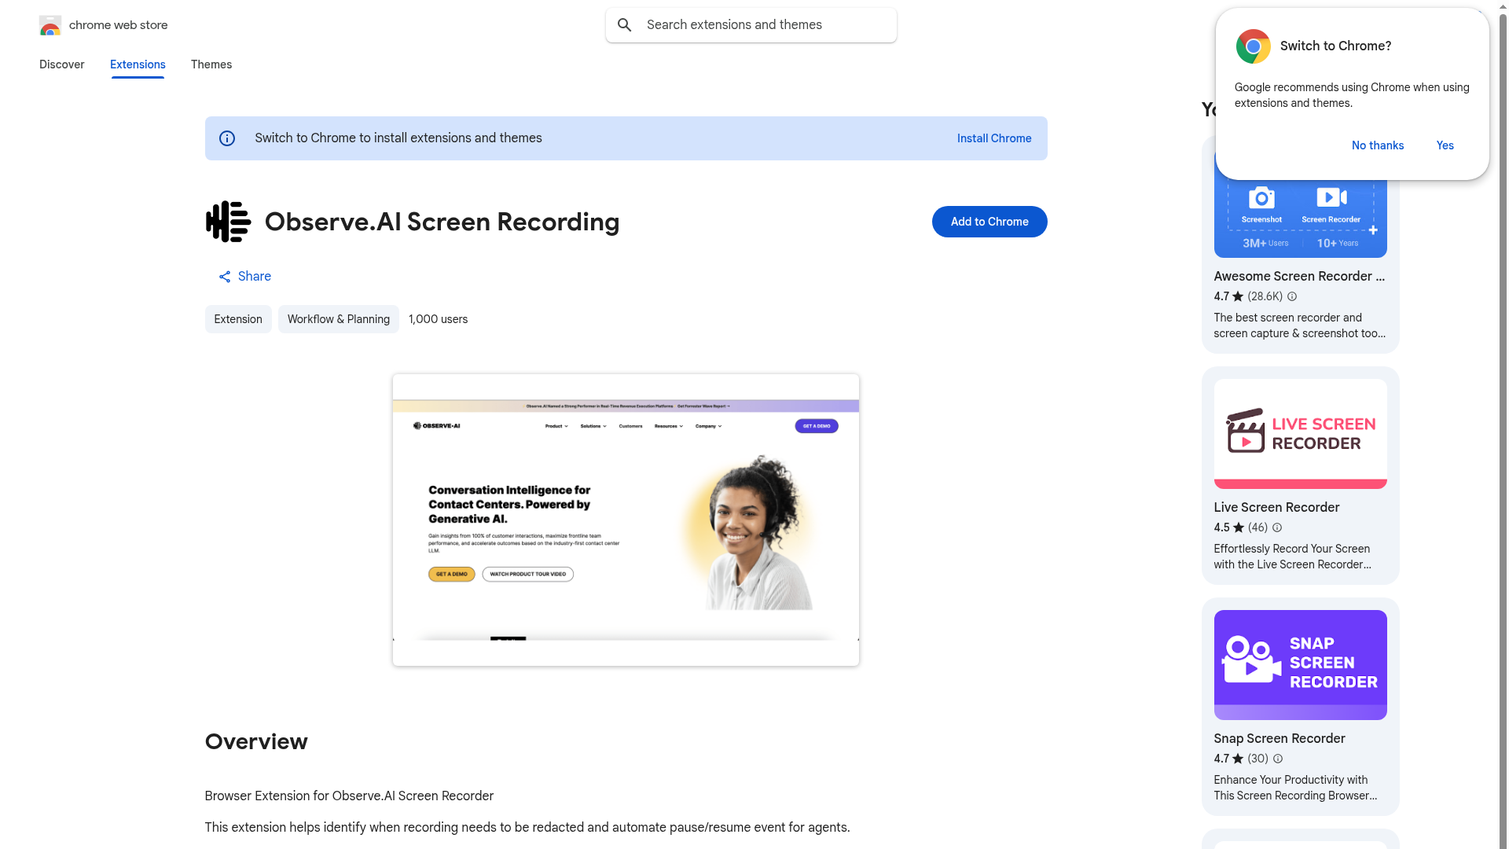Viewport: 1509px width, 849px height.
Task: Click the Share button
Action: (244, 277)
